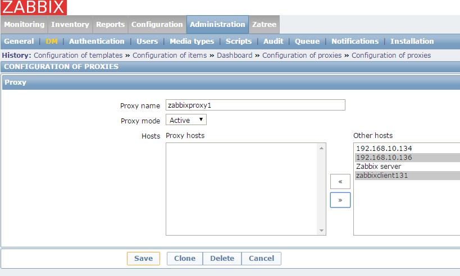Open the Zatree tab
460x276 pixels.
264,24
